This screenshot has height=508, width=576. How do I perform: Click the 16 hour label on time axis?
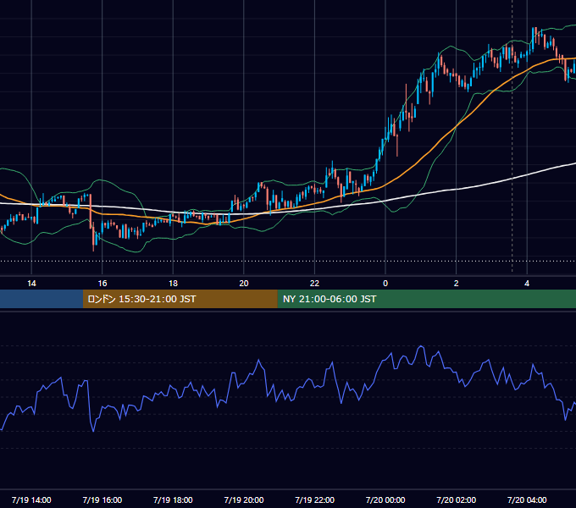click(x=102, y=284)
